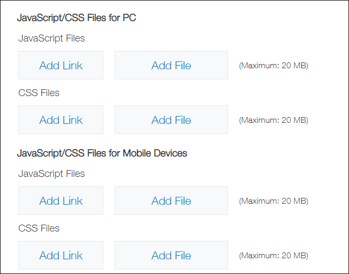Screen dimensions: 349x274
Task: Link an external JavaScript URL for PC
Action: 61,65
